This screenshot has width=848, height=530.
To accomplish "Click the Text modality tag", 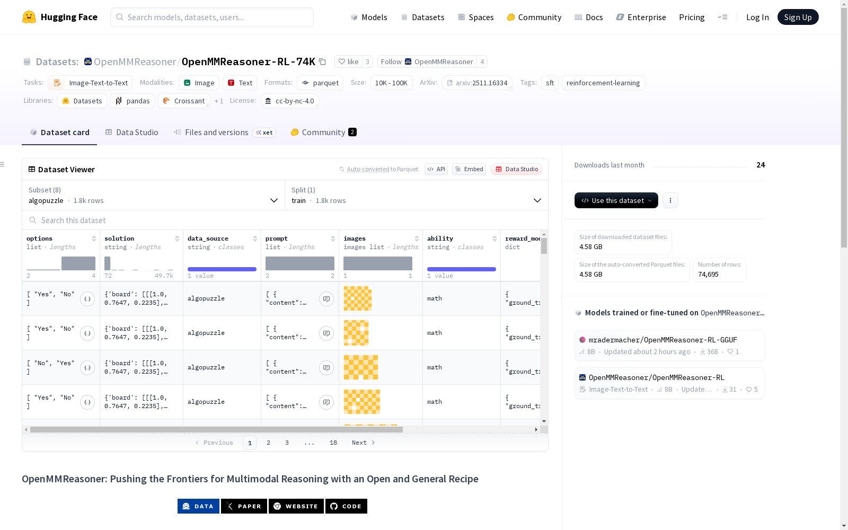I will coord(240,83).
